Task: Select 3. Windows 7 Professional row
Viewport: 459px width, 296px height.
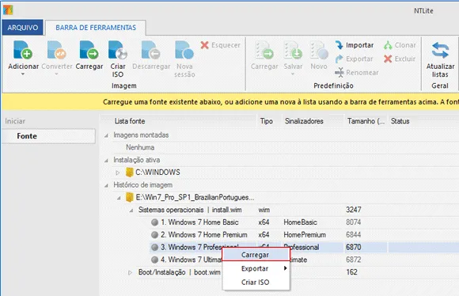Action: (x=304, y=247)
